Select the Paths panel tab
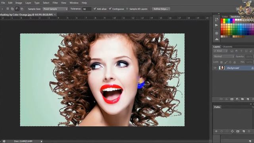254x143 pixels. click(x=217, y=107)
